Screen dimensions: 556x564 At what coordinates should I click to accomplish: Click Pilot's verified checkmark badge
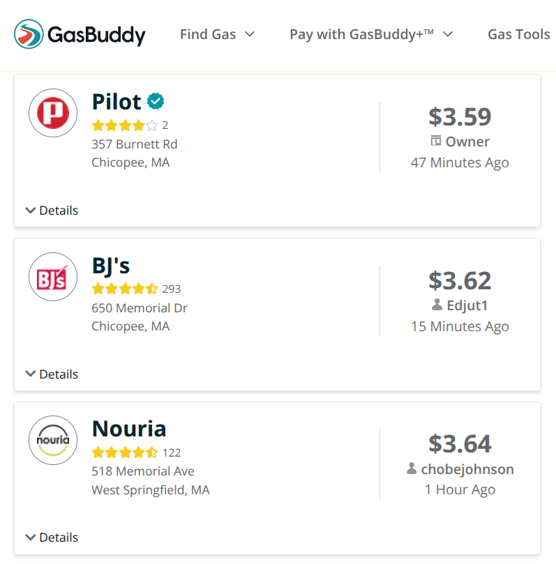click(156, 102)
